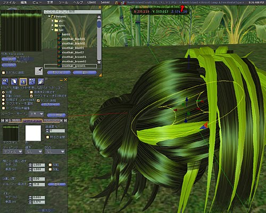Minimize the build tools panel
This screenshot has width=266, height=213.
[x=61, y=80]
